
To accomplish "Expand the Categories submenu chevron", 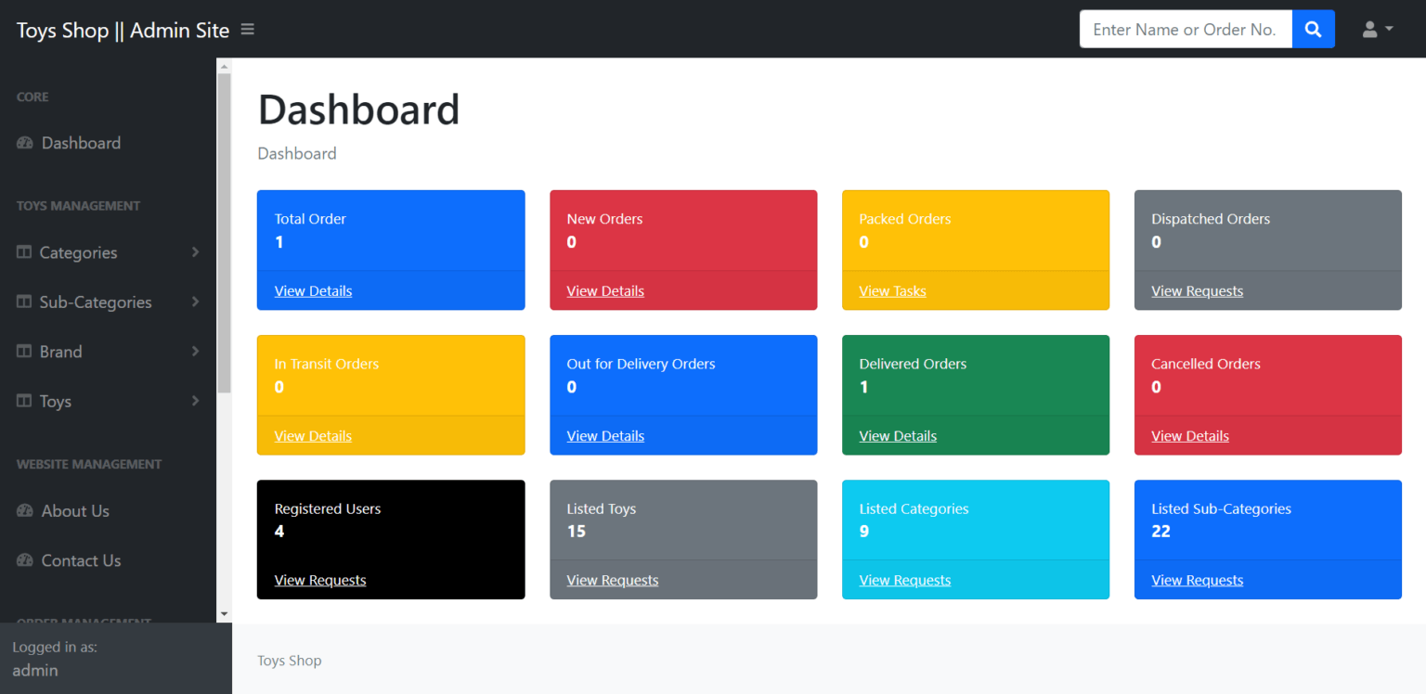I will pos(196,252).
